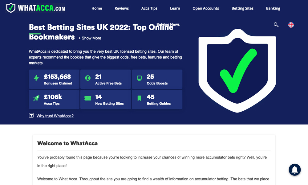Click the lightning bolt Bonuses Claimed icon
308x185 pixels.
(36, 78)
